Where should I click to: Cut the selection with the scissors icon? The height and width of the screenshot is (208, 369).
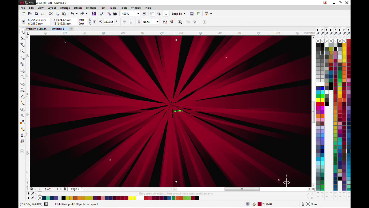click(x=51, y=14)
